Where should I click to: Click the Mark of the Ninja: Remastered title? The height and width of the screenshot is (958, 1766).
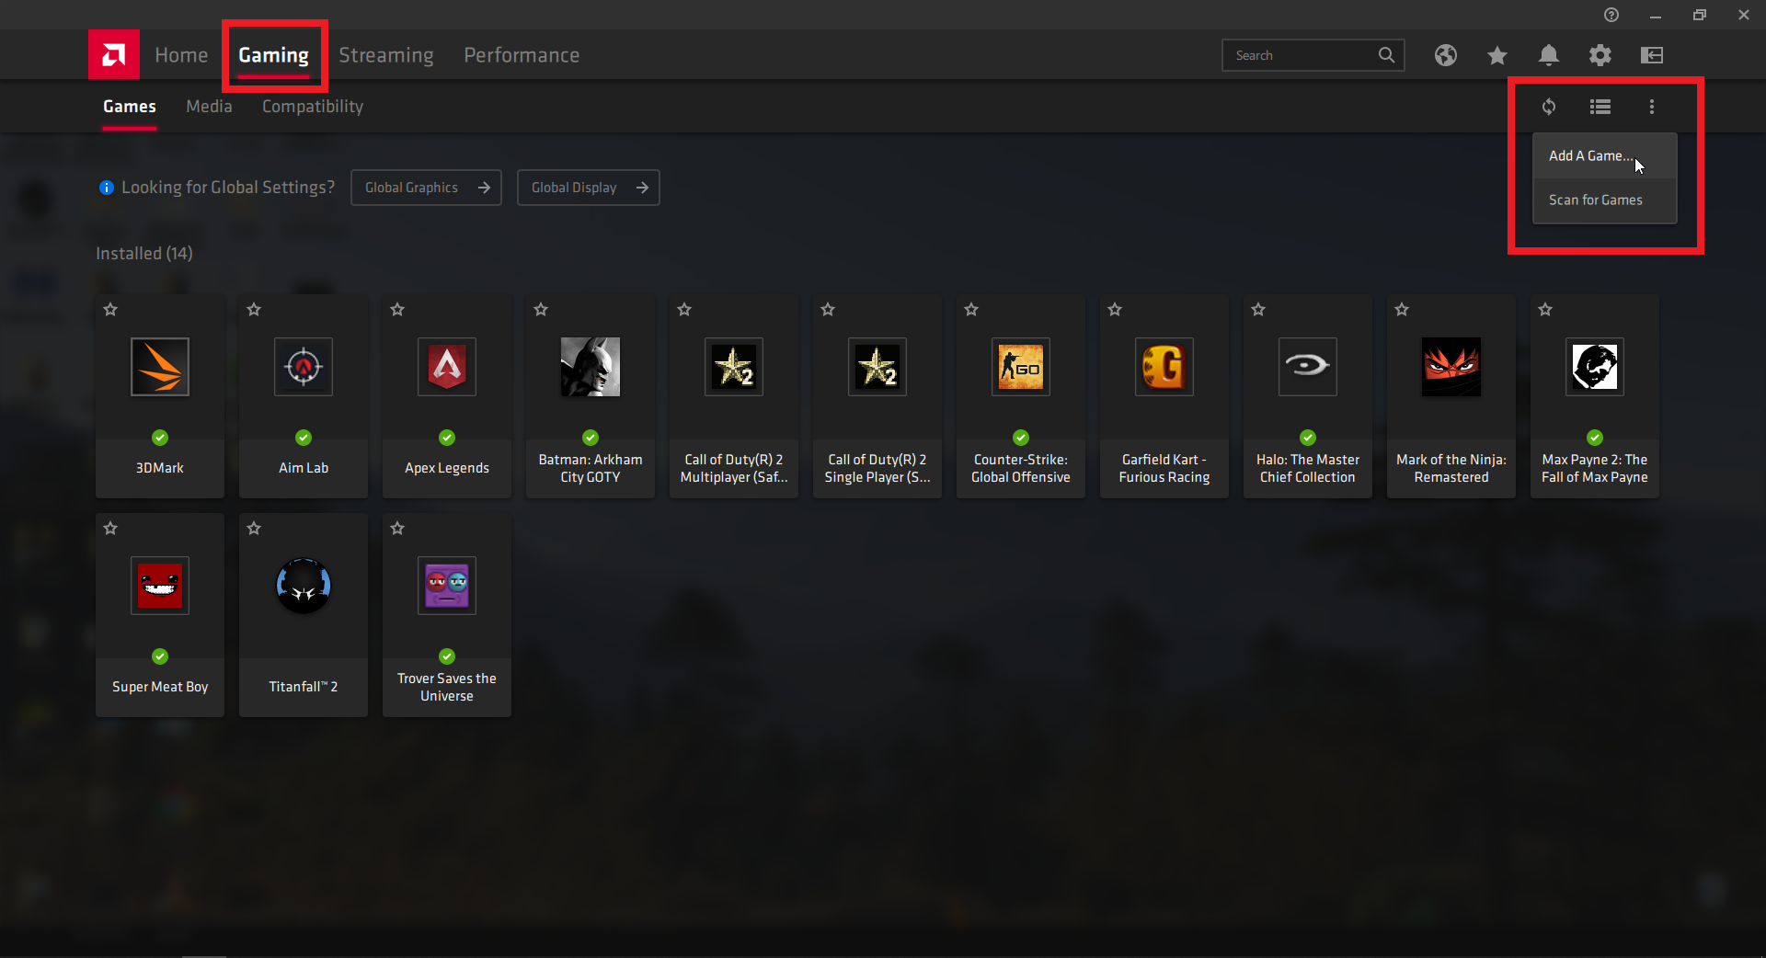pyautogui.click(x=1451, y=468)
